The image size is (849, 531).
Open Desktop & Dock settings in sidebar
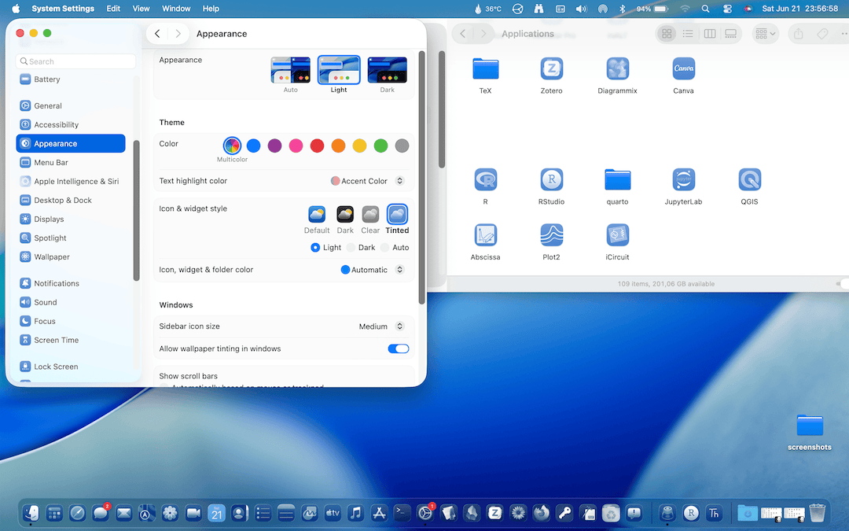point(63,201)
